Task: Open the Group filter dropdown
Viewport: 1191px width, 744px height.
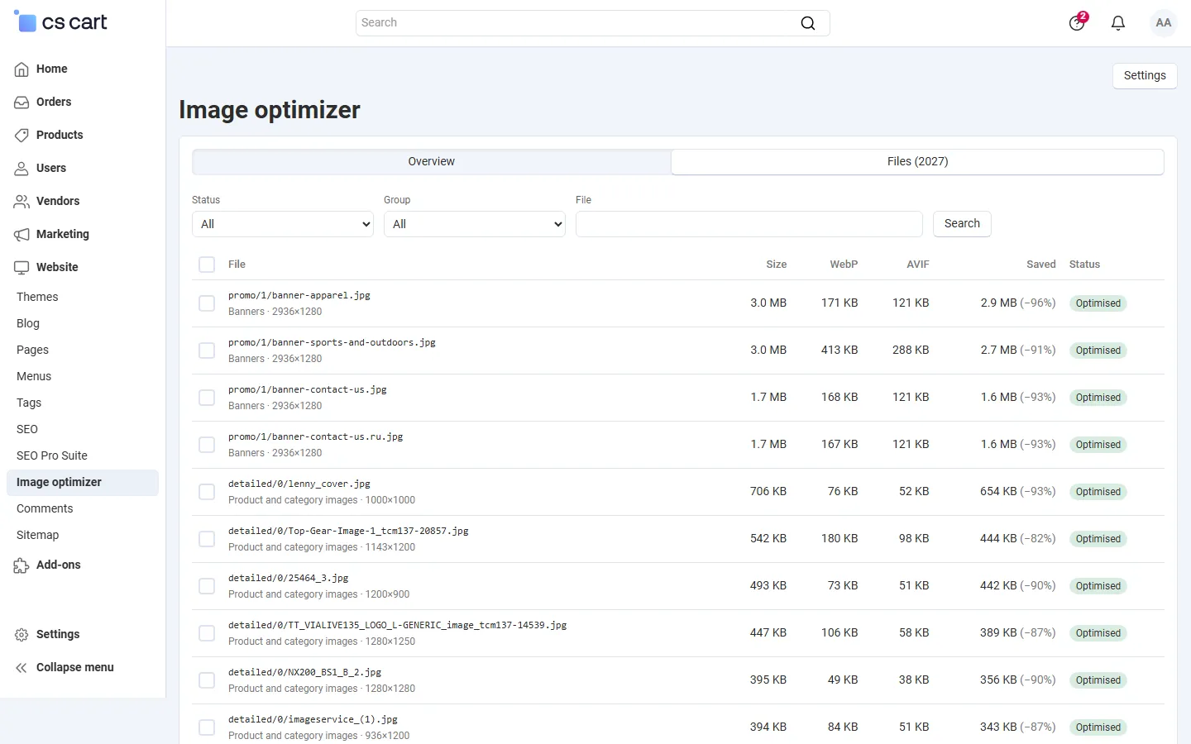Action: [x=475, y=224]
